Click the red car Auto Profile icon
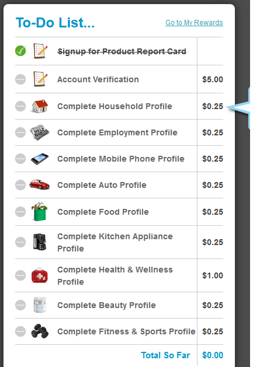 [x=39, y=185]
